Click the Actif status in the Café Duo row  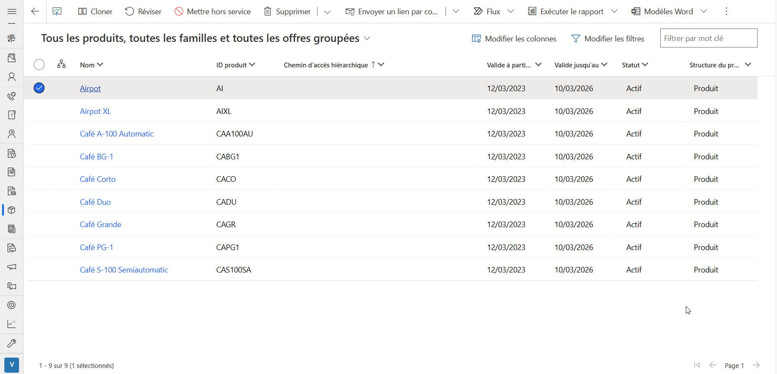pos(634,202)
